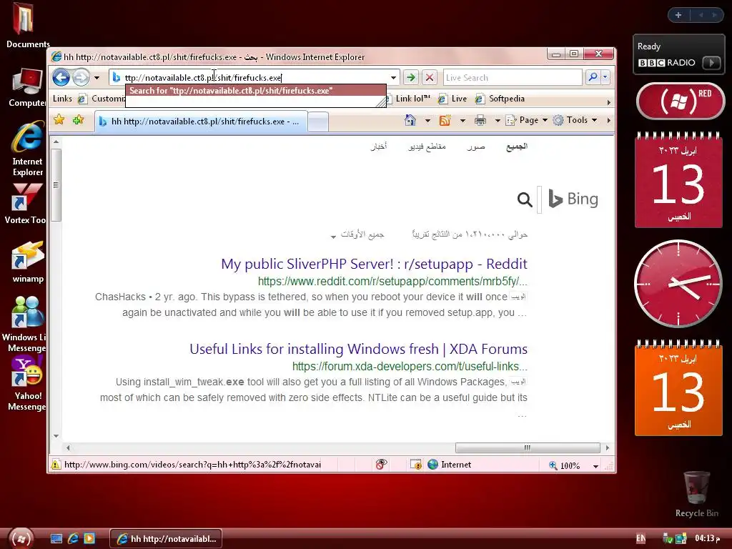Click the green Go arrow button
Screen dimensions: 732x549
point(411,77)
